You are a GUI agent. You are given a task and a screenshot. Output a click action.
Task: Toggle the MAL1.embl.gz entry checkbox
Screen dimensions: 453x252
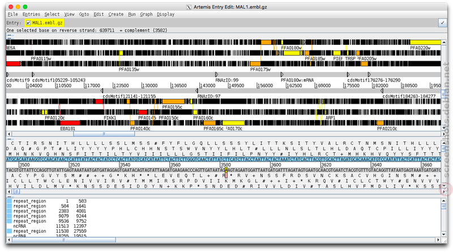[28, 23]
